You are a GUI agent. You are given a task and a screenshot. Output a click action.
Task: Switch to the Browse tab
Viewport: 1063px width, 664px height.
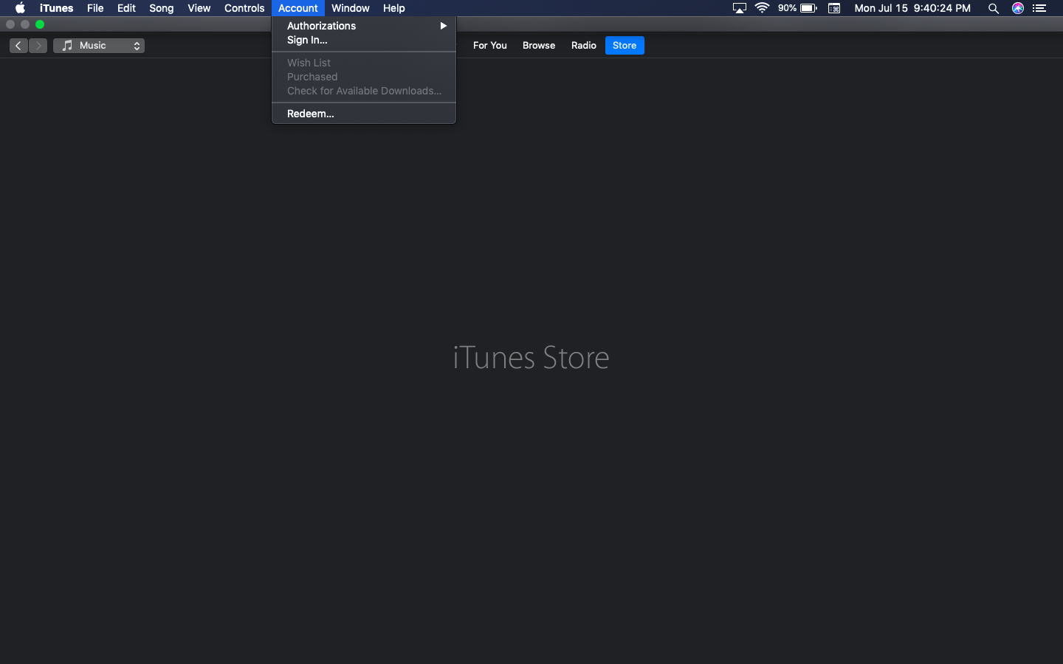(539, 46)
